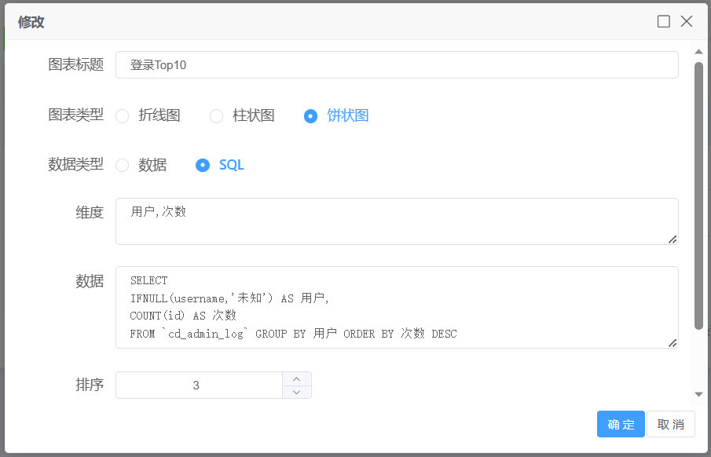Select the 饼状图 radio option
The image size is (711, 457).
click(310, 116)
